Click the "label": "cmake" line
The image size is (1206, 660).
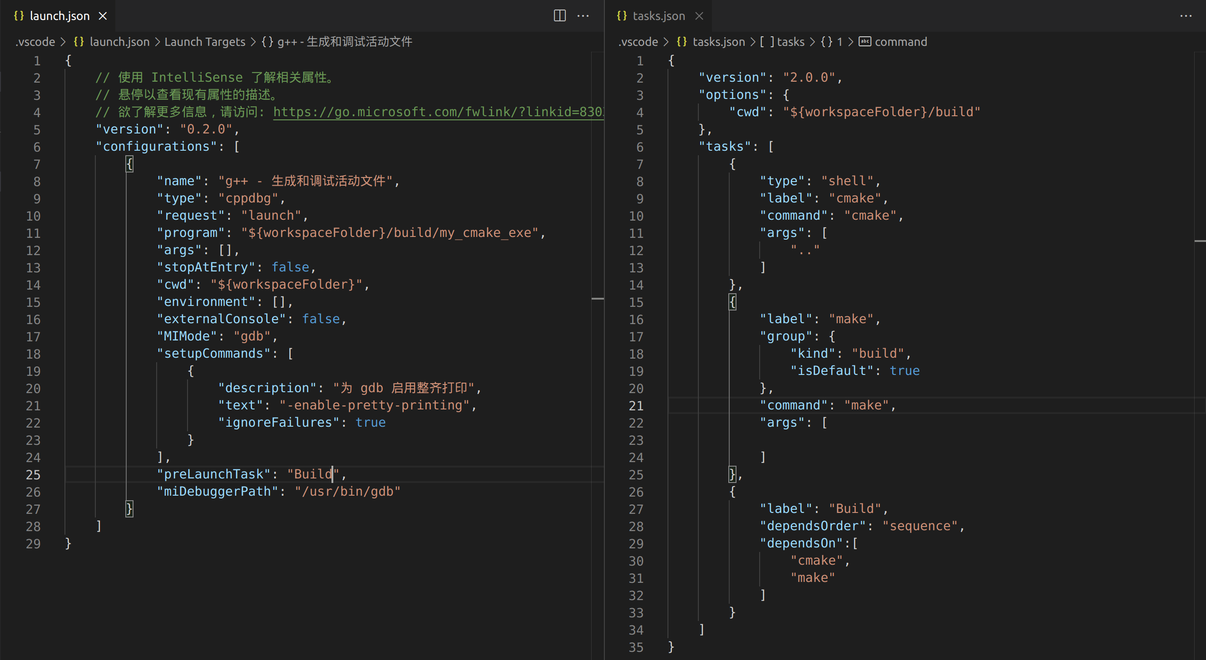click(x=824, y=198)
